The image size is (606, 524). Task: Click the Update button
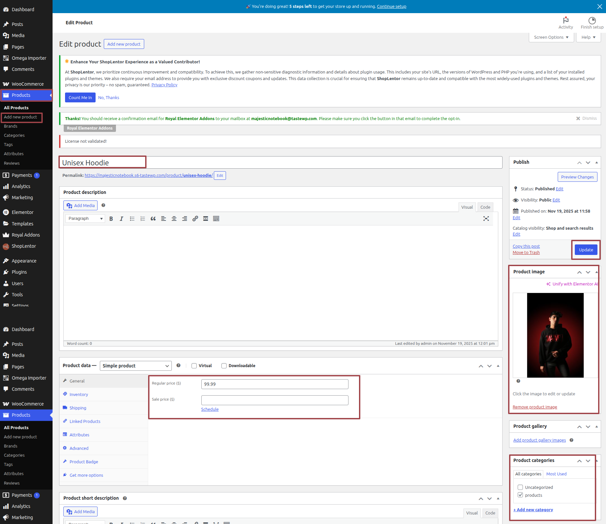pyautogui.click(x=586, y=250)
